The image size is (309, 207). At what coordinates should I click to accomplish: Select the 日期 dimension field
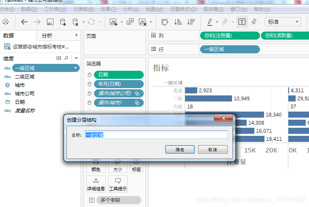pyautogui.click(x=20, y=102)
